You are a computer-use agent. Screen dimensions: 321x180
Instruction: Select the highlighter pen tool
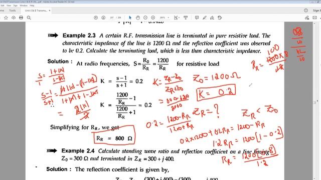click(x=205, y=18)
